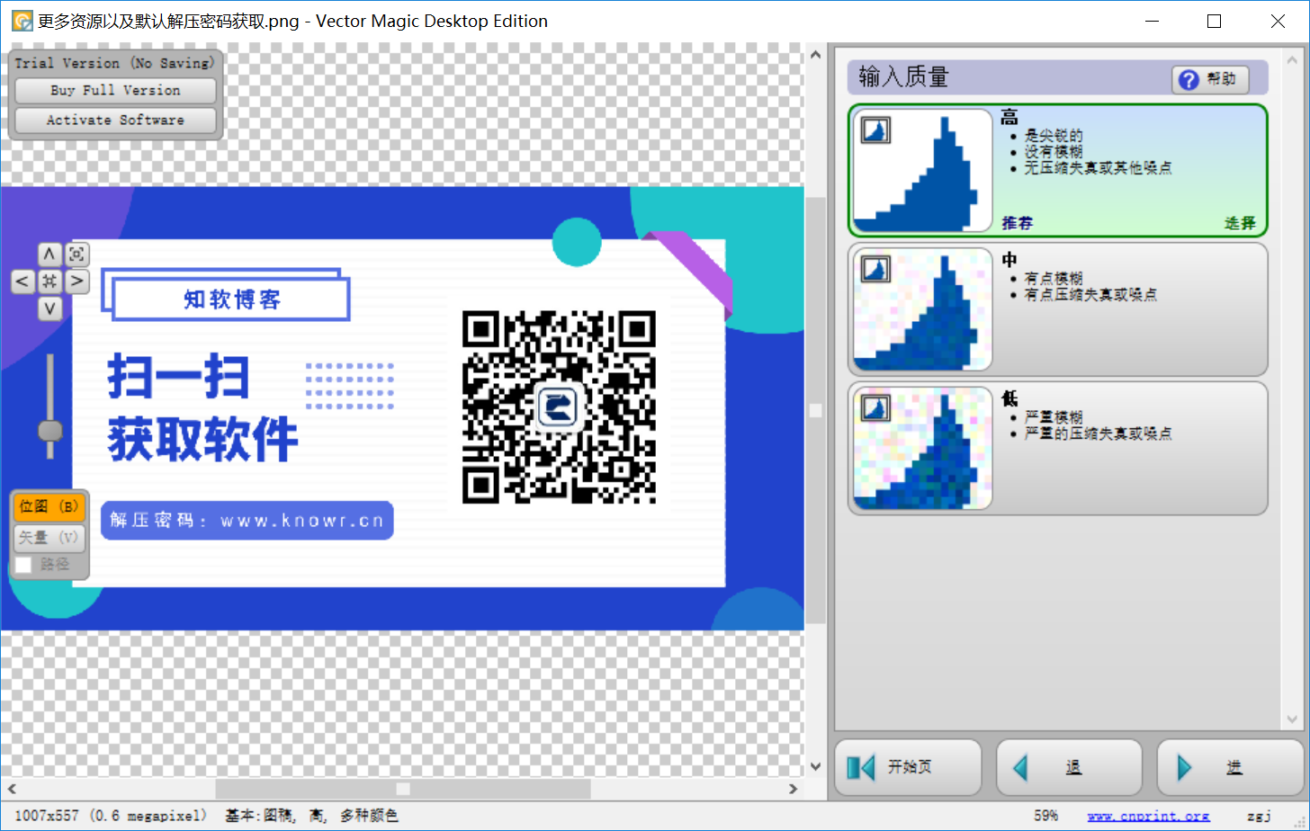The image size is (1310, 831).
Task: Click the 解压密码: www.knowr.cn banner in the preview
Action: point(247,520)
